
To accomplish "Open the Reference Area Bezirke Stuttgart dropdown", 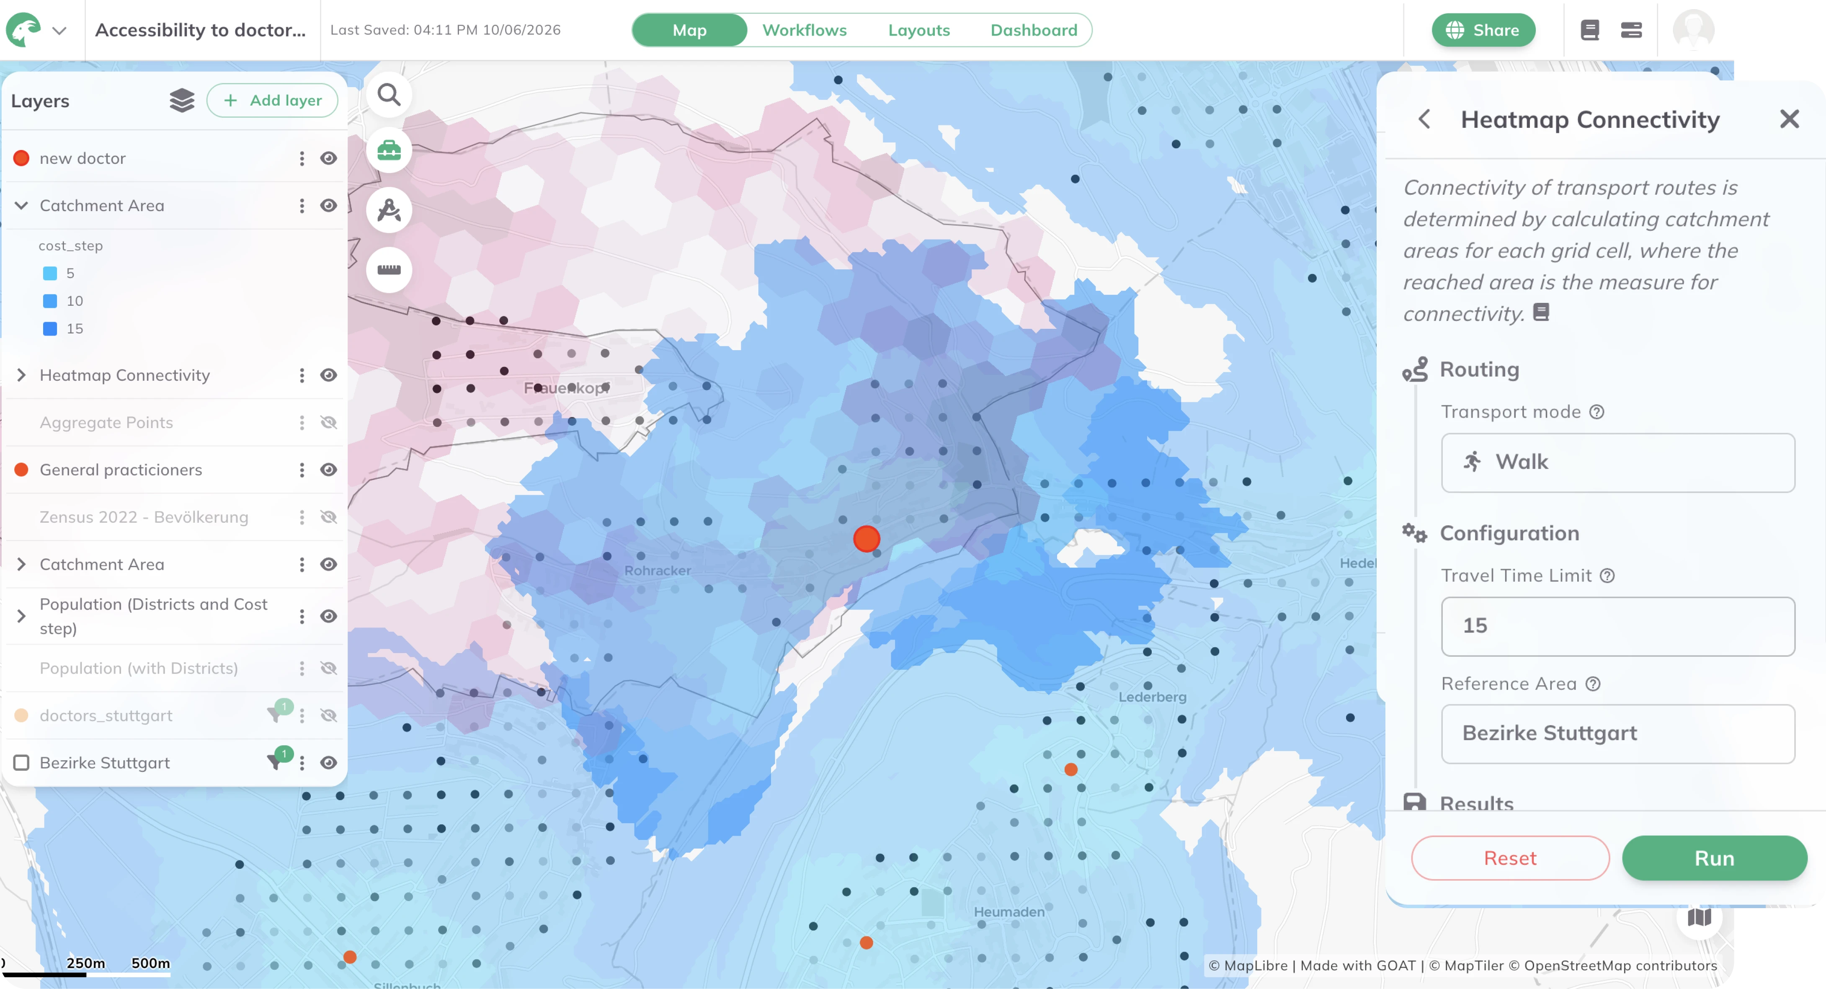I will (1617, 734).
